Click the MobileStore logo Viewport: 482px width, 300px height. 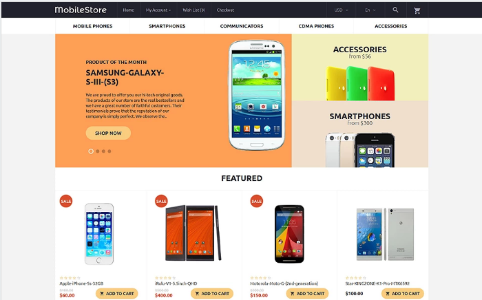tap(81, 10)
